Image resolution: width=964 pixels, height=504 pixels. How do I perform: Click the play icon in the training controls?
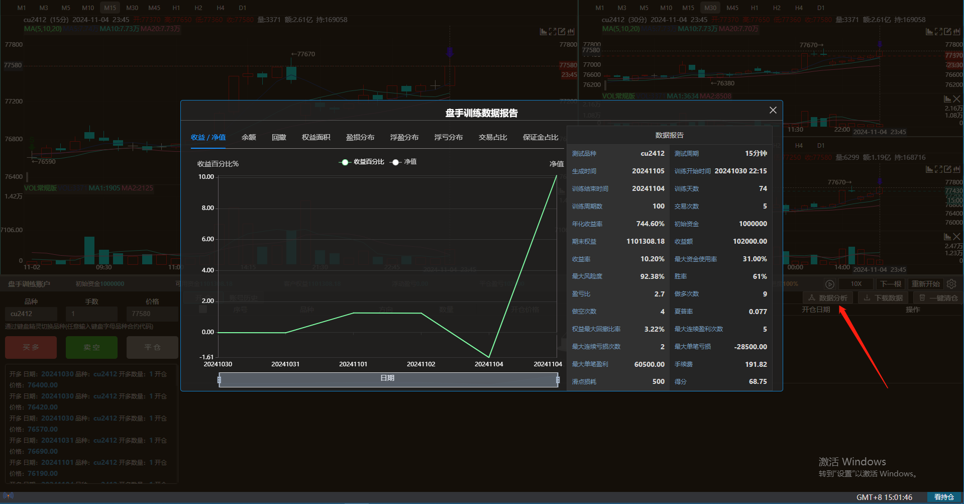[830, 284]
